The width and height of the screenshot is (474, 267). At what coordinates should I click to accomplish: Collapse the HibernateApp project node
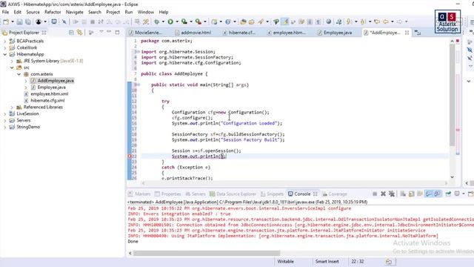point(5,54)
